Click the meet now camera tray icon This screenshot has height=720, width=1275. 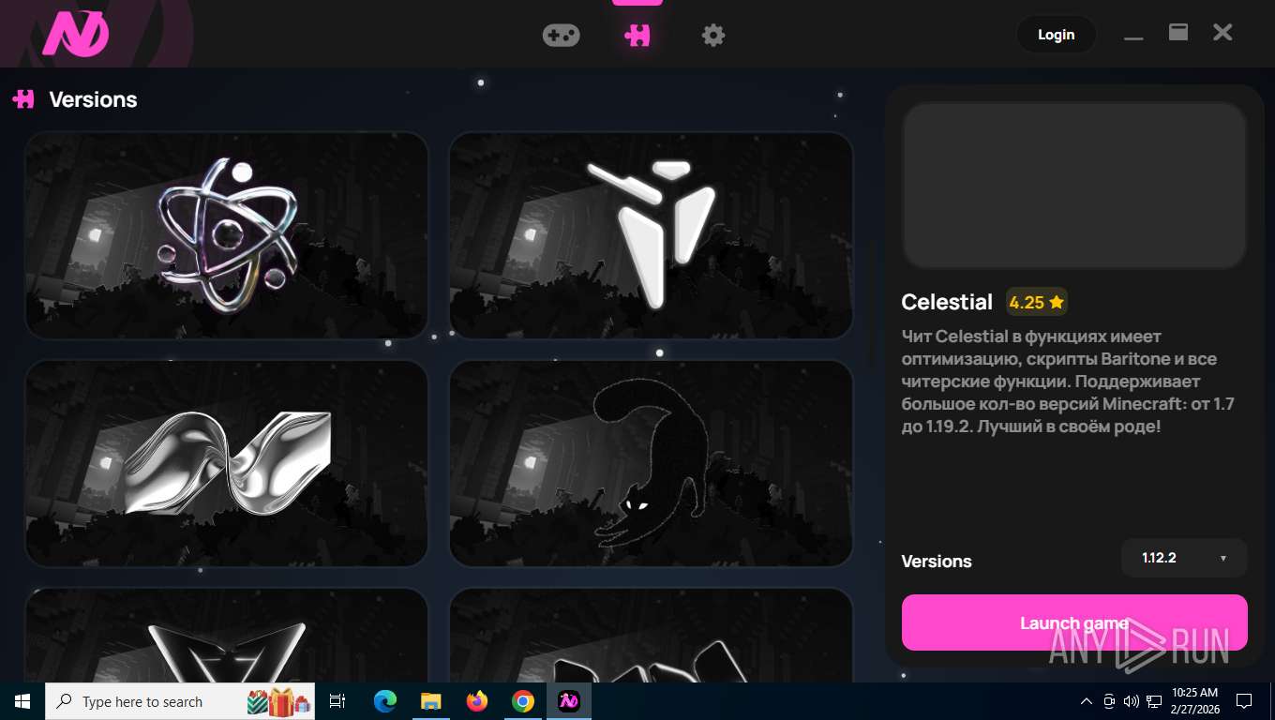coord(1109,701)
